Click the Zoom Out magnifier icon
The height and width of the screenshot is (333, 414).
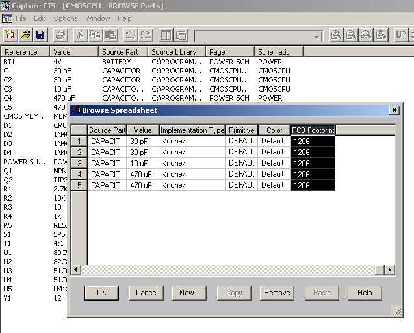351,34
